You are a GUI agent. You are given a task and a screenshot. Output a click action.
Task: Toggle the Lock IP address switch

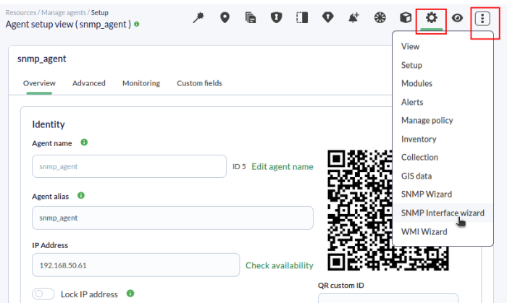[x=43, y=294]
